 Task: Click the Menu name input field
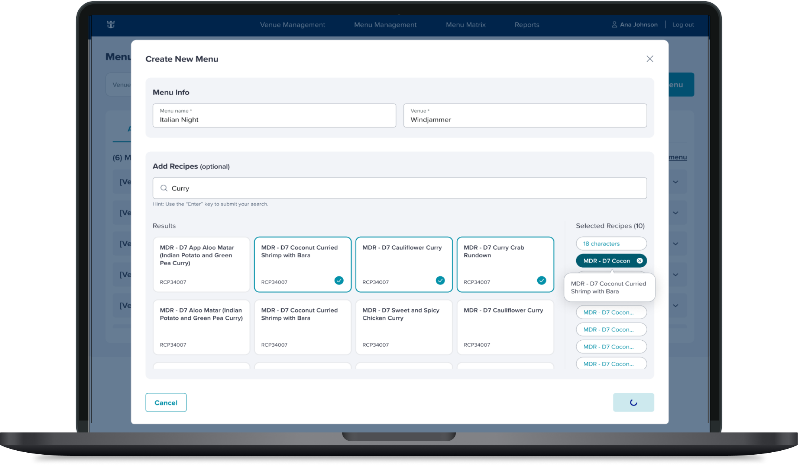(x=274, y=116)
